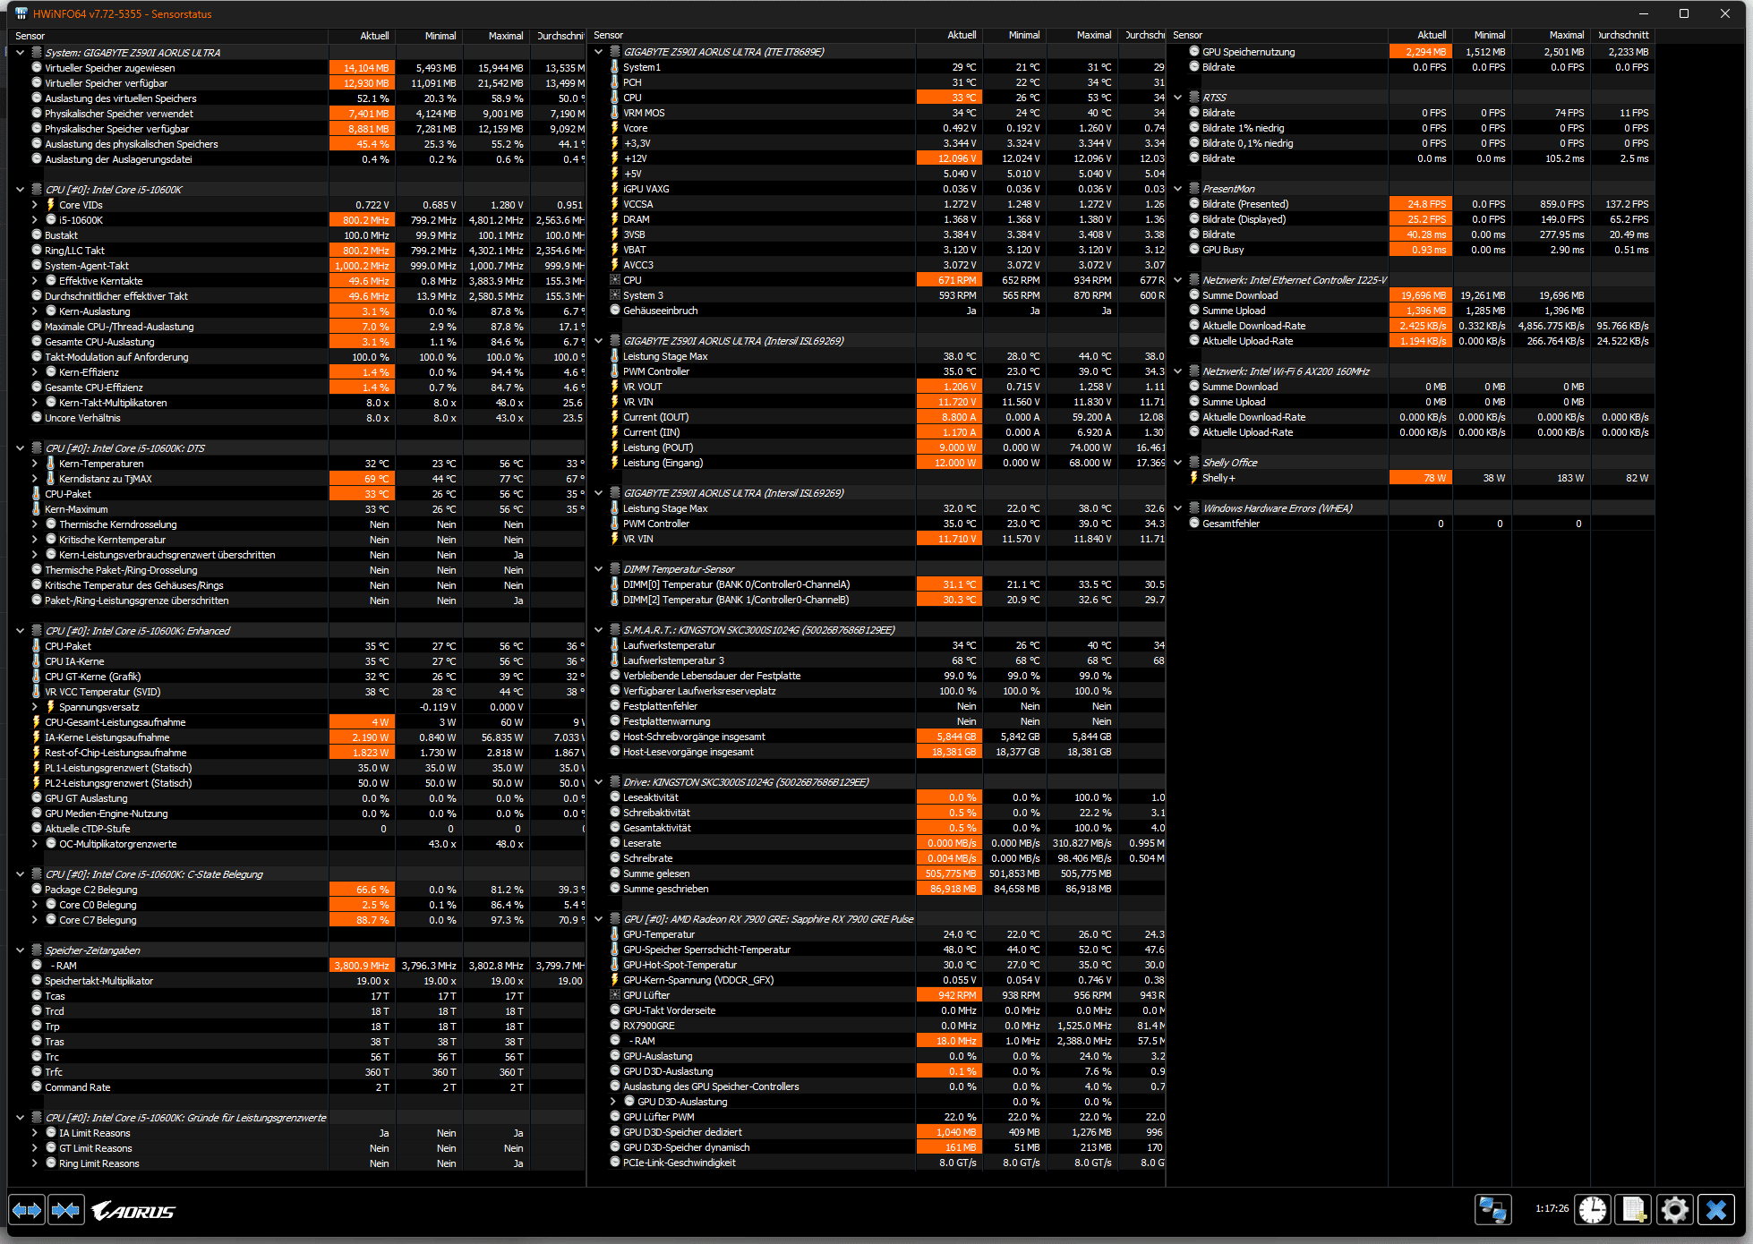Click fan icon beside System 3 row
The height and width of the screenshot is (1244, 1753).
click(615, 295)
